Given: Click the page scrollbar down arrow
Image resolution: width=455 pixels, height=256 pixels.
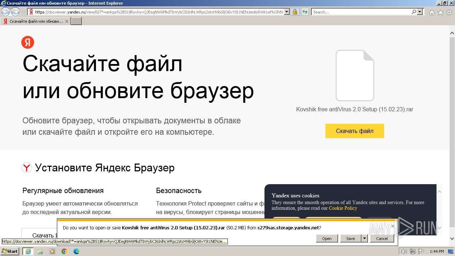Looking at the screenshot, I should (x=452, y=239).
